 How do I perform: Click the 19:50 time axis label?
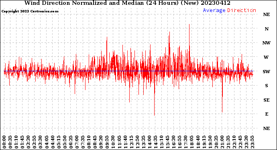210,142
